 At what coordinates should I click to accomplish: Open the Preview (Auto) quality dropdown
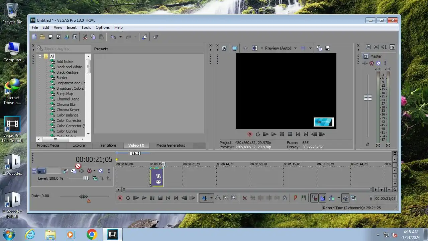click(295, 48)
